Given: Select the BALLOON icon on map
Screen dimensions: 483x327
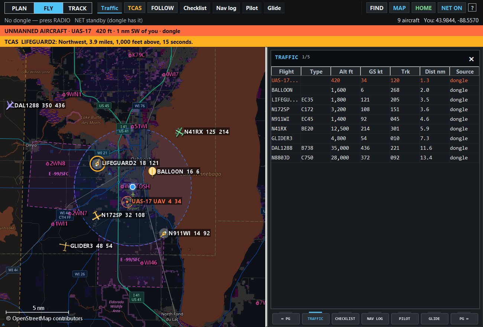Looking at the screenshot, I should coord(152,172).
